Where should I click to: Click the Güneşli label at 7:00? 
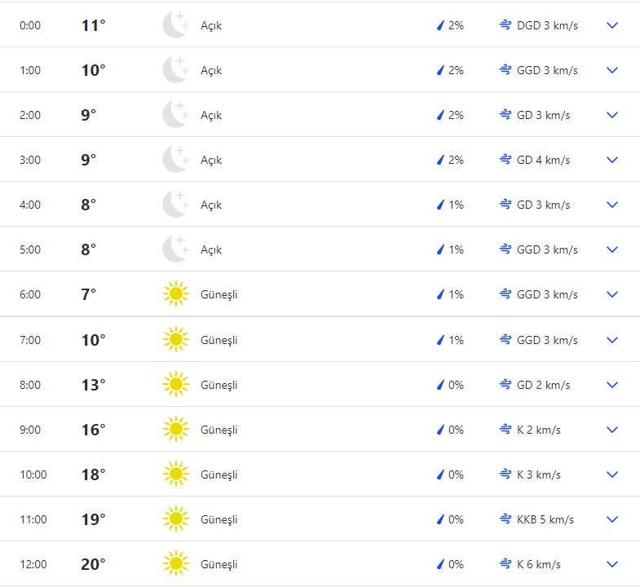tap(219, 340)
